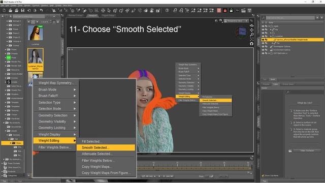Toggle visibility eye of Tonemapper Options row
The image size is (325, 183).
pos(263,46)
